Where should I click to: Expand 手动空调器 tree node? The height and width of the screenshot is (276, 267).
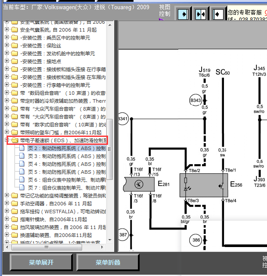pyautogui.click(x=7, y=203)
